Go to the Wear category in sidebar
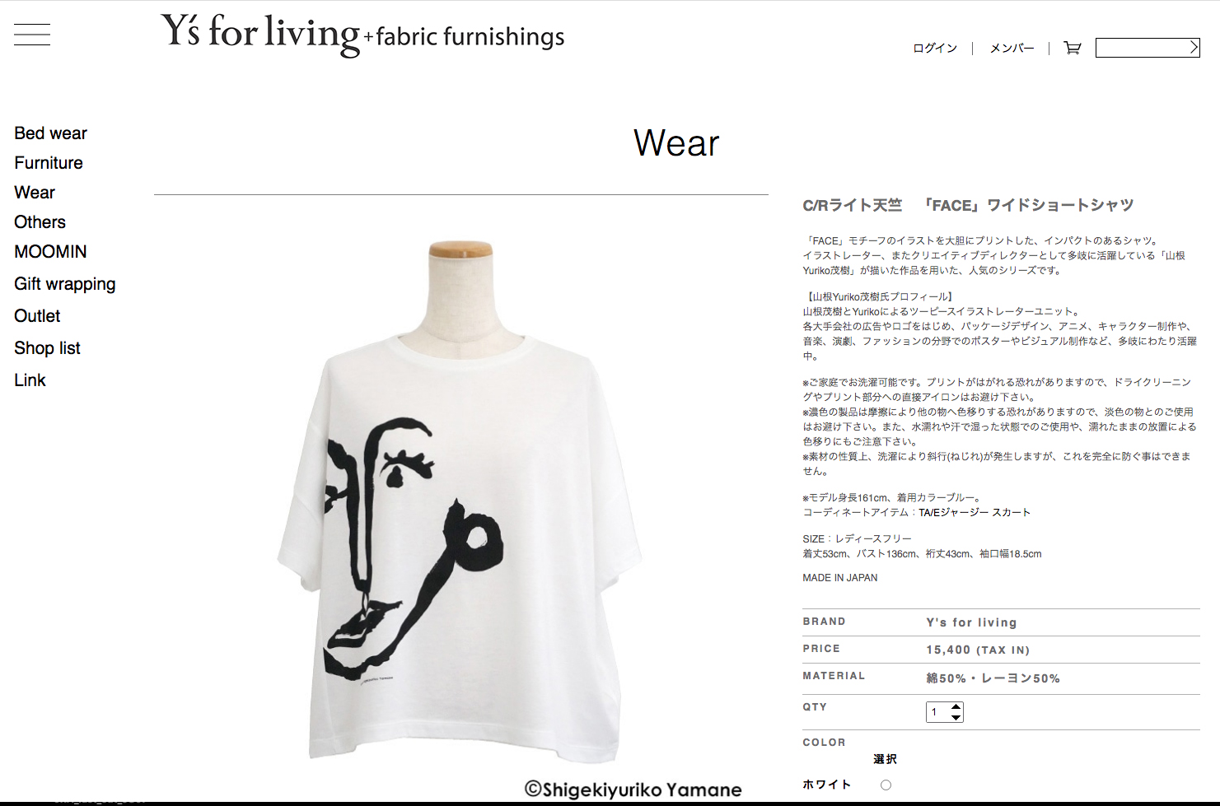 coord(35,193)
